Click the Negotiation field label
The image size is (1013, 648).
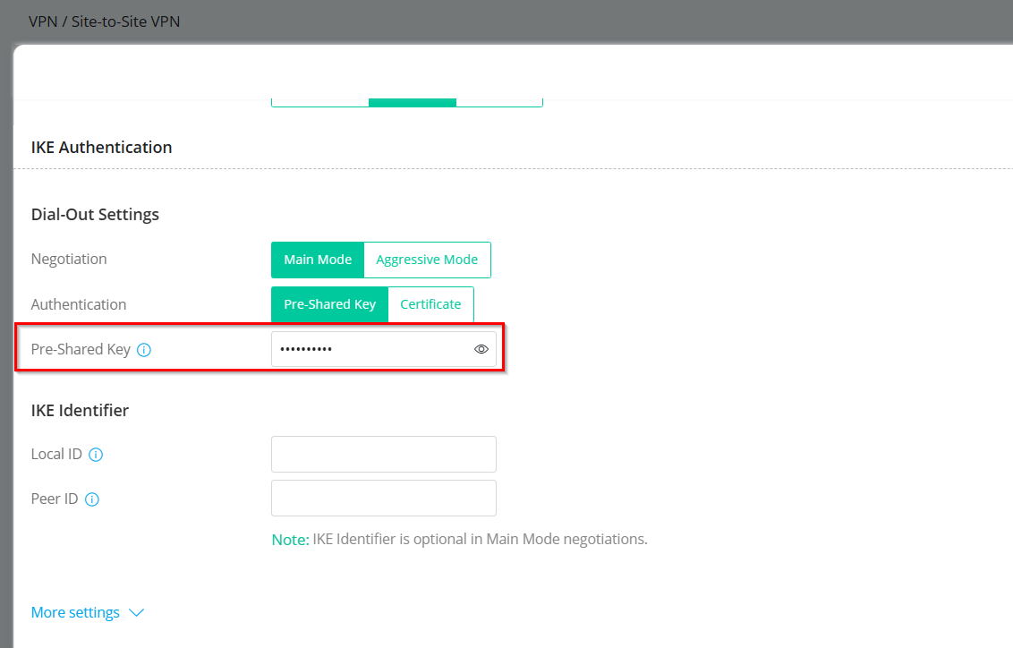point(69,260)
